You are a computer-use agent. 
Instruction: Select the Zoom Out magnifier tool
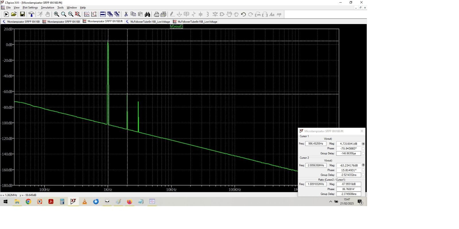pyautogui.click(x=71, y=14)
